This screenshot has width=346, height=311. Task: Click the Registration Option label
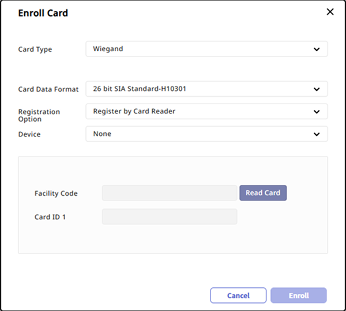[x=39, y=115]
